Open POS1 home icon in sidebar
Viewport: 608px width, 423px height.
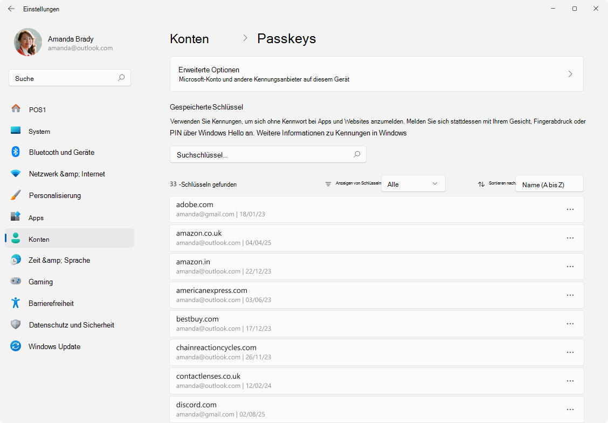(x=16, y=108)
